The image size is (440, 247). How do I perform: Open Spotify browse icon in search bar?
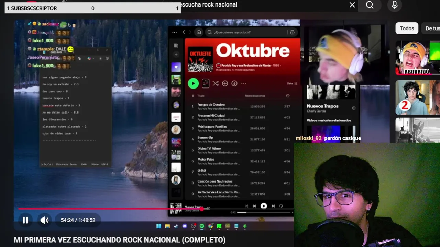292,32
